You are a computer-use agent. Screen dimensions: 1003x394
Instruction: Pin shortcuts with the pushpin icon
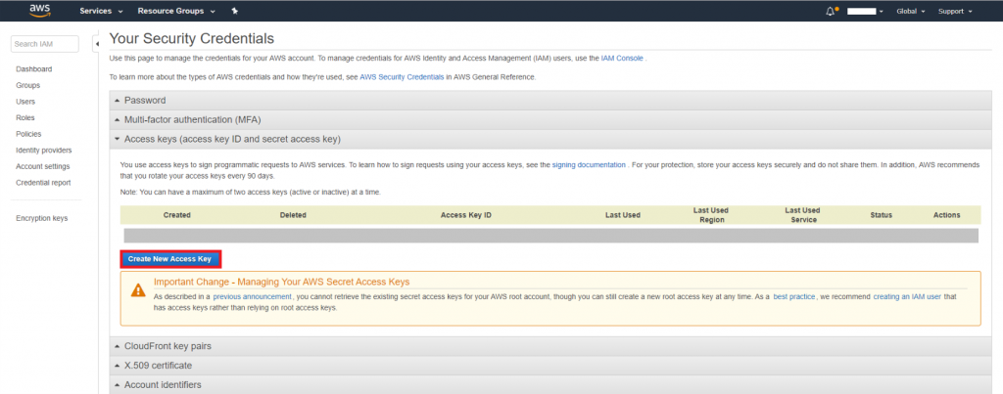tap(235, 11)
